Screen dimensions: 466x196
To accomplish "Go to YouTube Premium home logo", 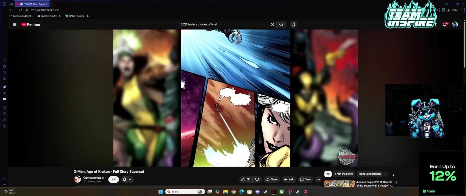I will [x=31, y=24].
